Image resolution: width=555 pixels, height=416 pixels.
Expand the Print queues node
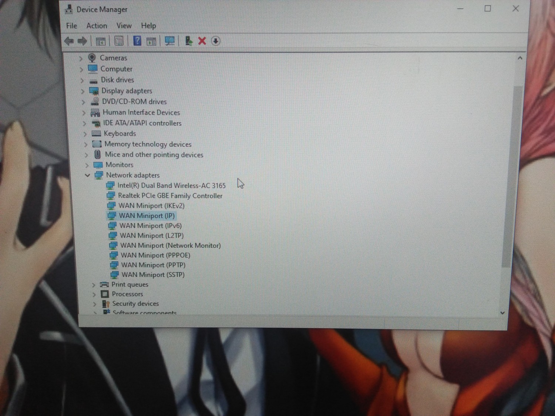tap(94, 285)
